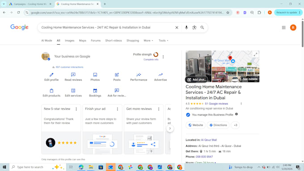Click the browser address bar
Viewport: 304px width, 171px height.
(127, 13)
